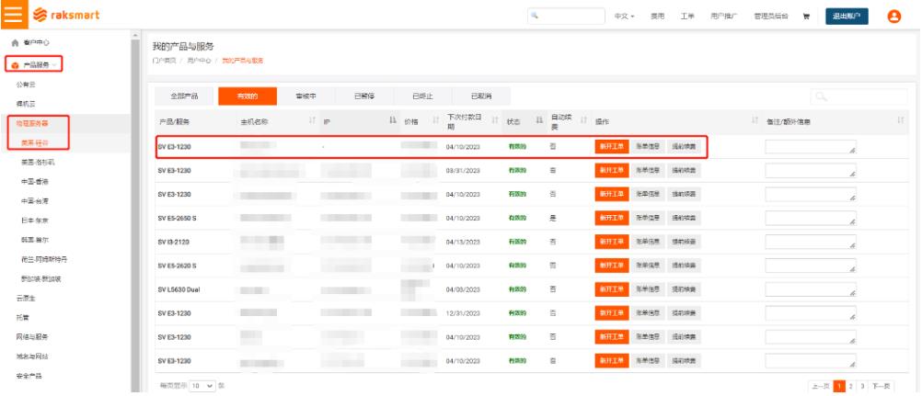This screenshot has height=396, width=922.
Task: Open the 中文 language dropdown
Action: click(625, 16)
